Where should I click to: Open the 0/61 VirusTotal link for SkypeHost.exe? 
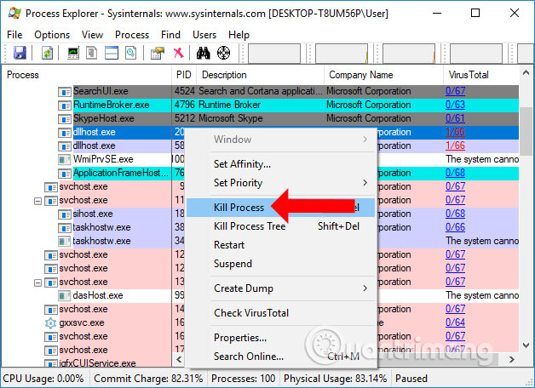455,118
